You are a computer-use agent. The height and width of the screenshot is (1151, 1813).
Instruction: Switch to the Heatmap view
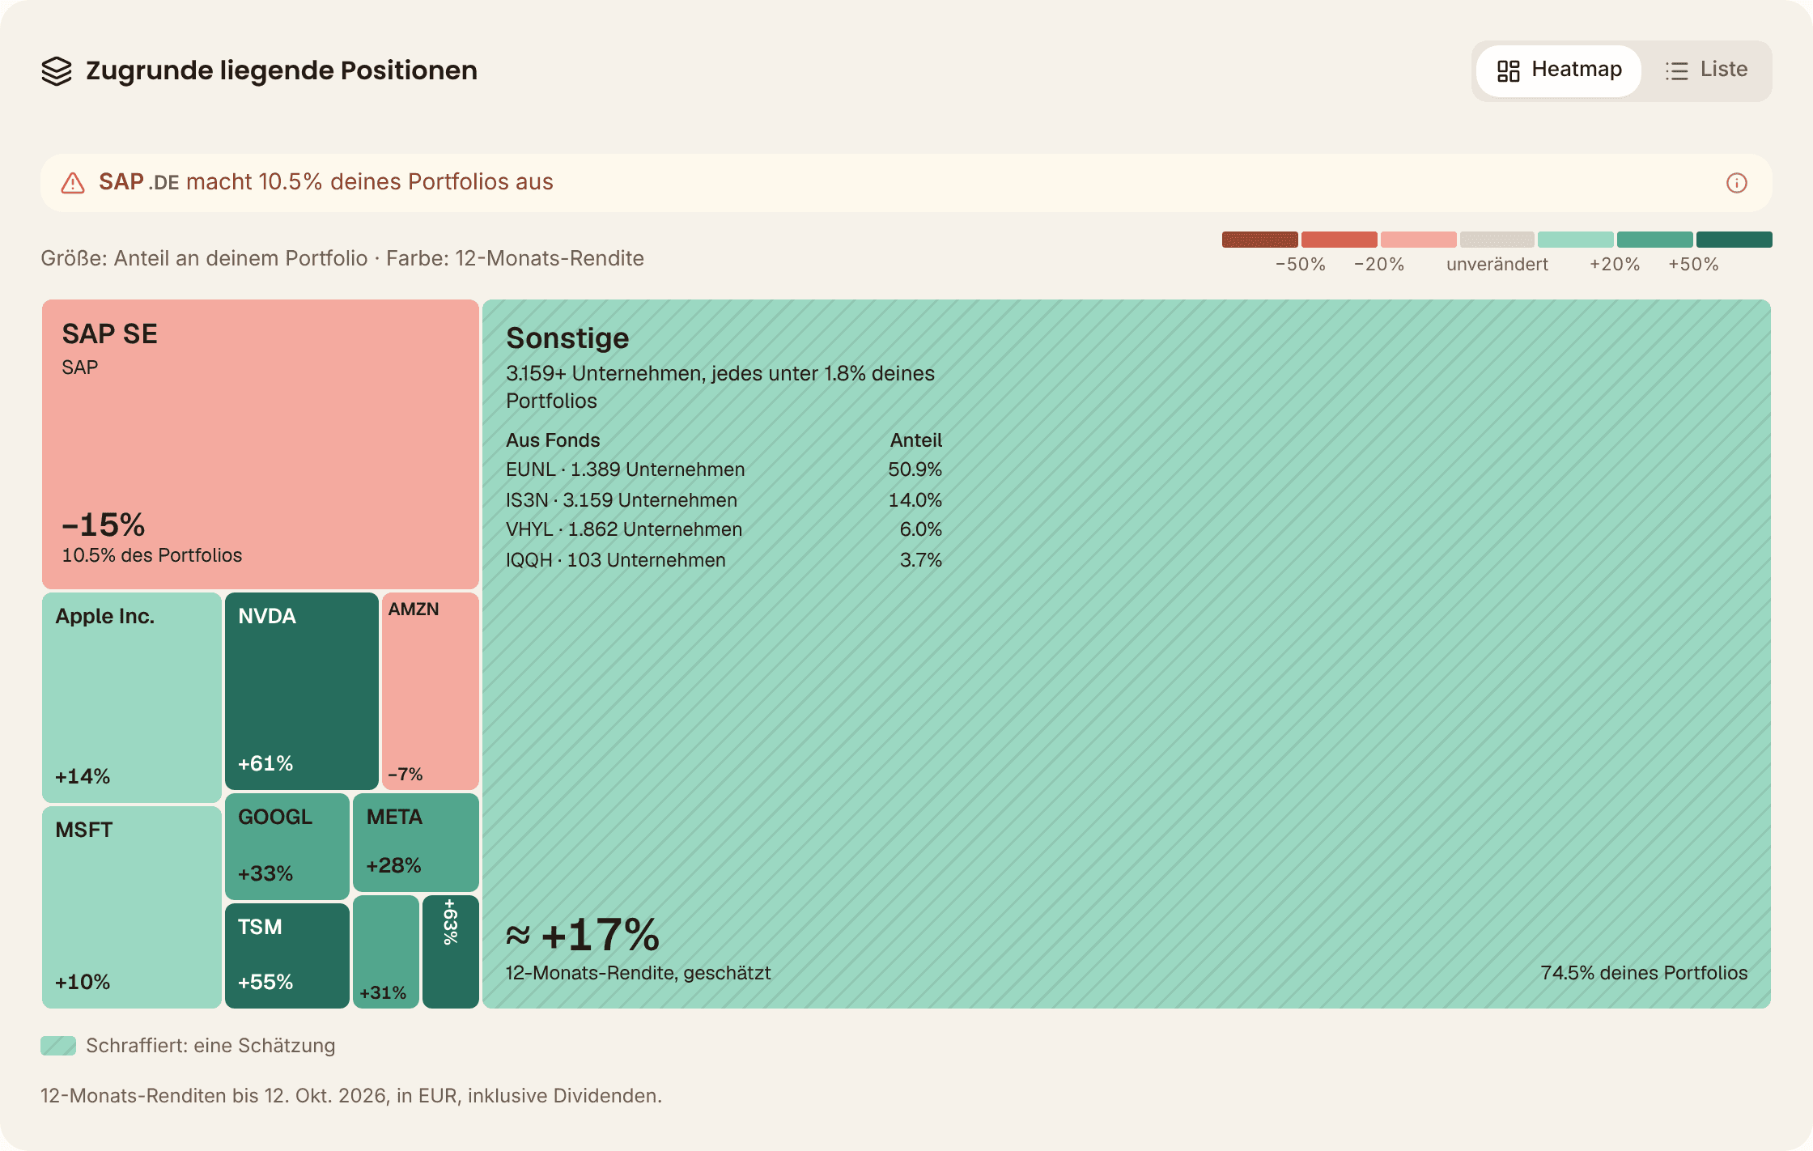click(x=1559, y=70)
